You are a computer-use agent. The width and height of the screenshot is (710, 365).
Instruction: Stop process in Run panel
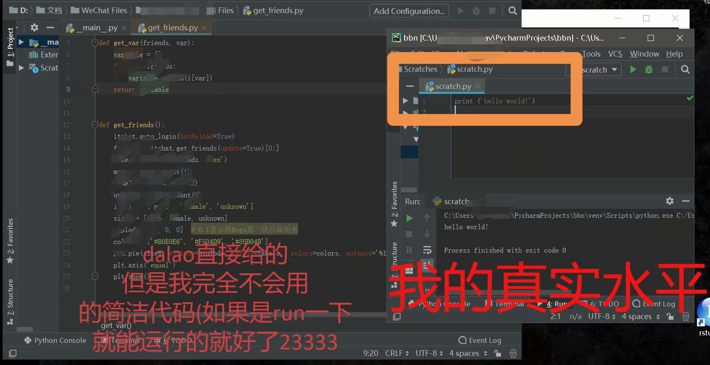[409, 234]
